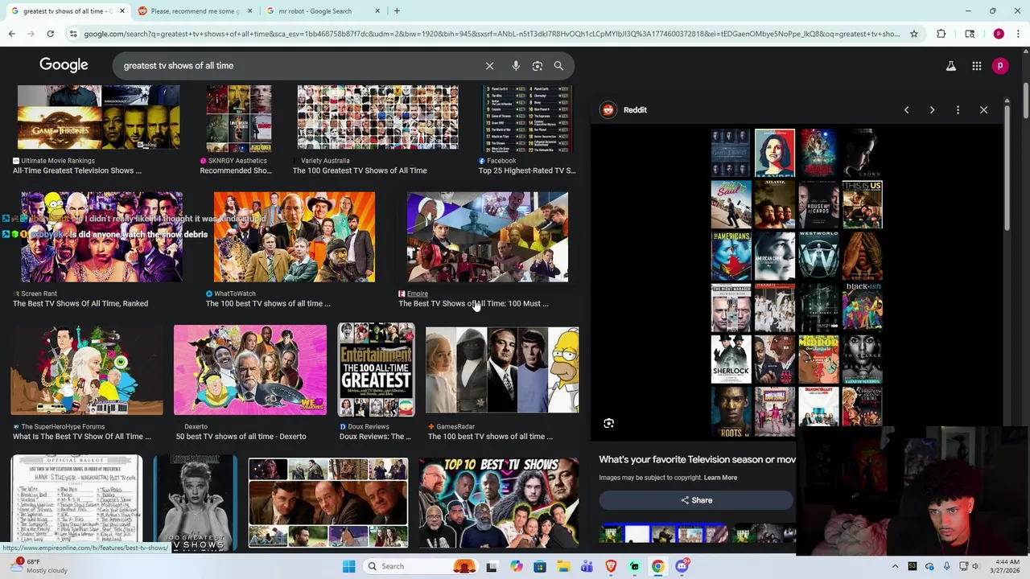This screenshot has height=579, width=1030.
Task: Open the Chrome profile avatar in the toolbar
Action: (x=999, y=34)
